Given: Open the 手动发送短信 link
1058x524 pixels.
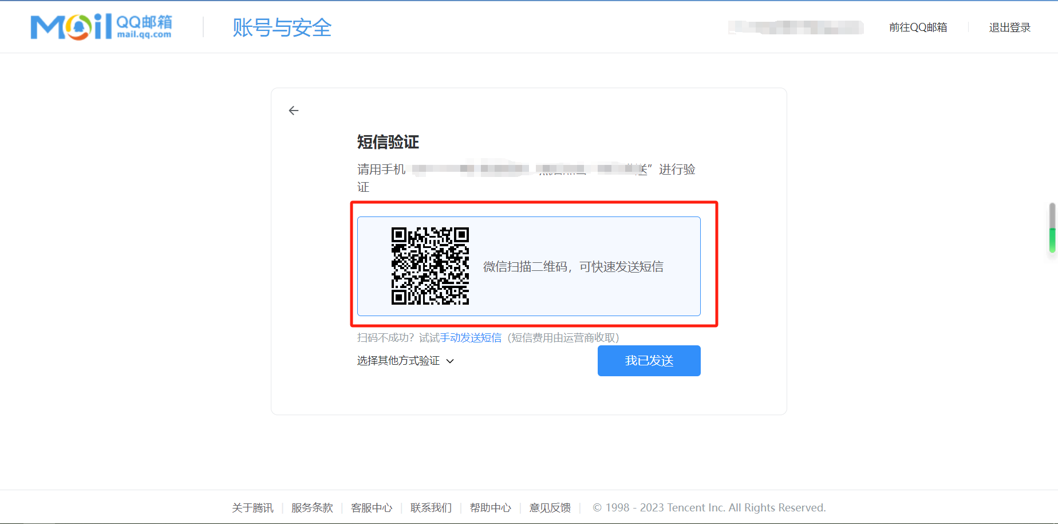Looking at the screenshot, I should pyautogui.click(x=471, y=337).
